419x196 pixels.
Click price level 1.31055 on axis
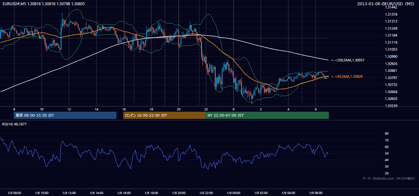[x=391, y=49]
